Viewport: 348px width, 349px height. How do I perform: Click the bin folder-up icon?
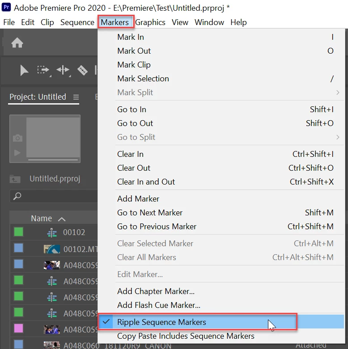[15, 179]
